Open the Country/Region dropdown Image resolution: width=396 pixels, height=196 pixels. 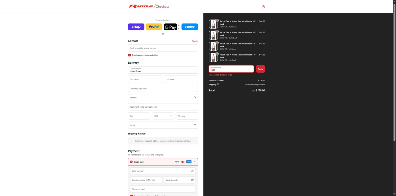pos(163,70)
